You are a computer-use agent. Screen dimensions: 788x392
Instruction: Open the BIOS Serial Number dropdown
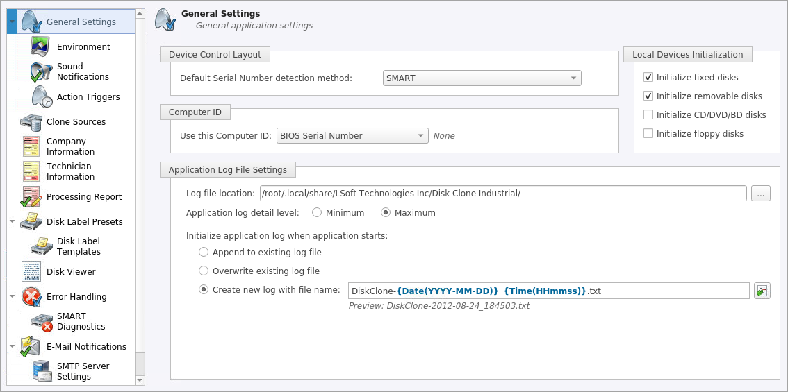[352, 135]
